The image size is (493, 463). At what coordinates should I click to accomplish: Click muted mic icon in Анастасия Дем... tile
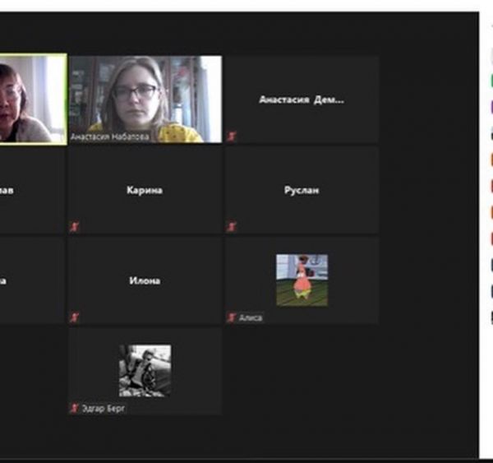[x=232, y=137]
